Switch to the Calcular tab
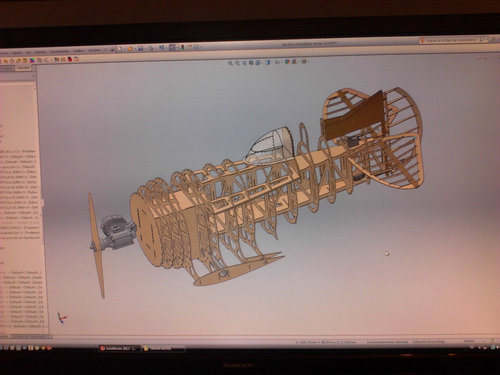The width and height of the screenshot is (500, 375). click(23, 68)
